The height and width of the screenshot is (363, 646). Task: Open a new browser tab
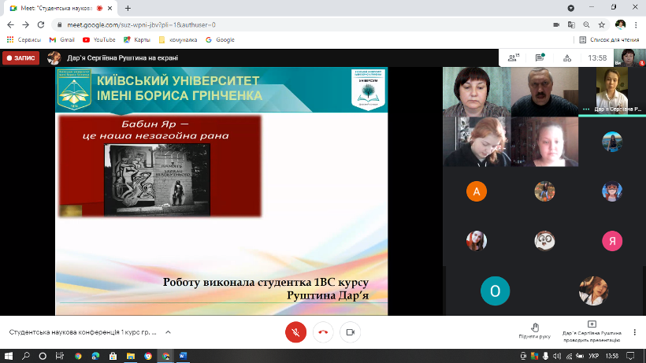(x=128, y=8)
